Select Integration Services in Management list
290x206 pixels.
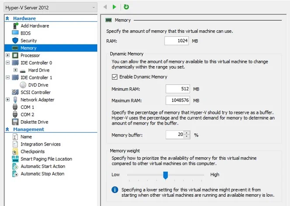[40, 144]
